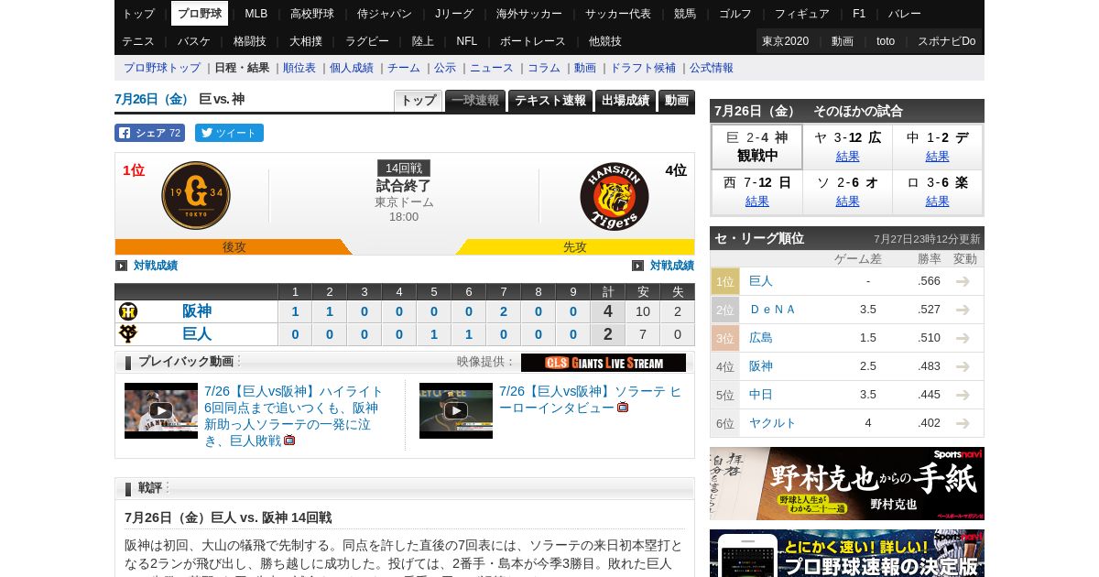
Task: Play the 7/26 highlight video thumbnail
Action: [x=161, y=410]
